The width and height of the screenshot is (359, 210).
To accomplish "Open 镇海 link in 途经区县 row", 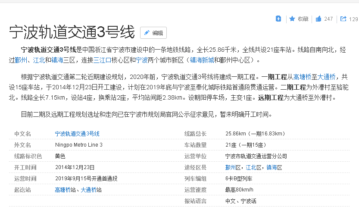I will (x=272, y=167).
